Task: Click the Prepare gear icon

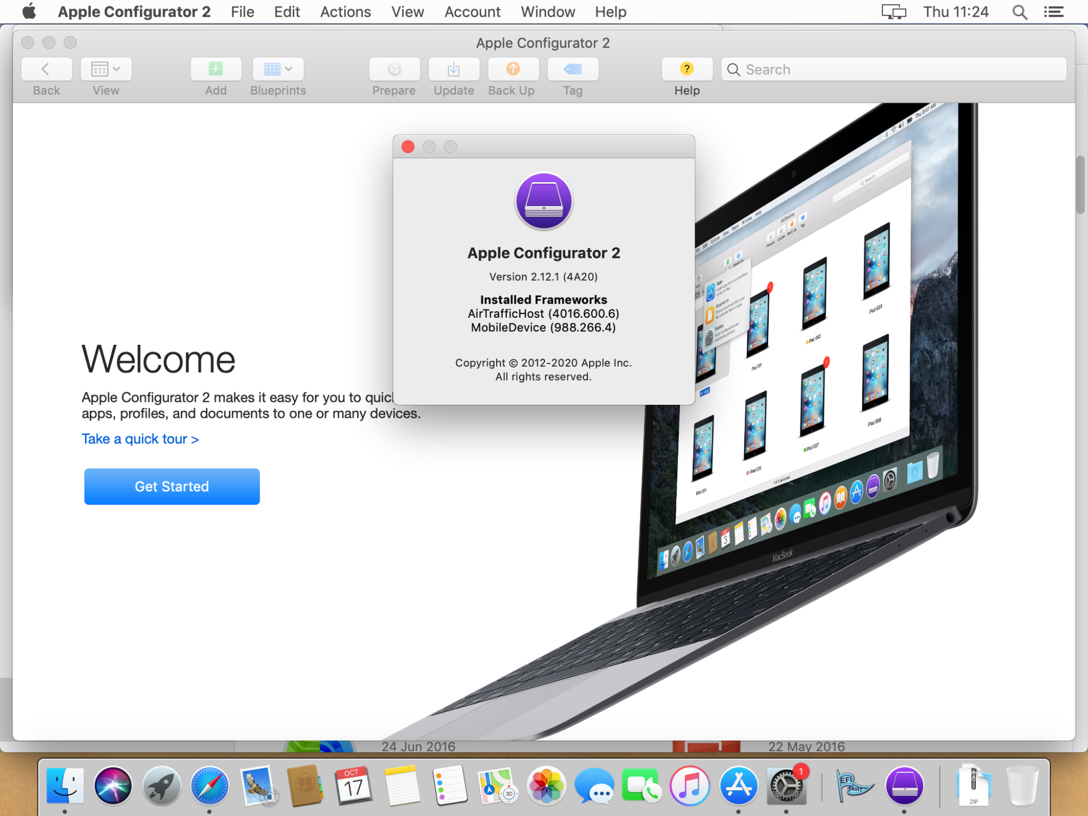Action: pyautogui.click(x=394, y=69)
